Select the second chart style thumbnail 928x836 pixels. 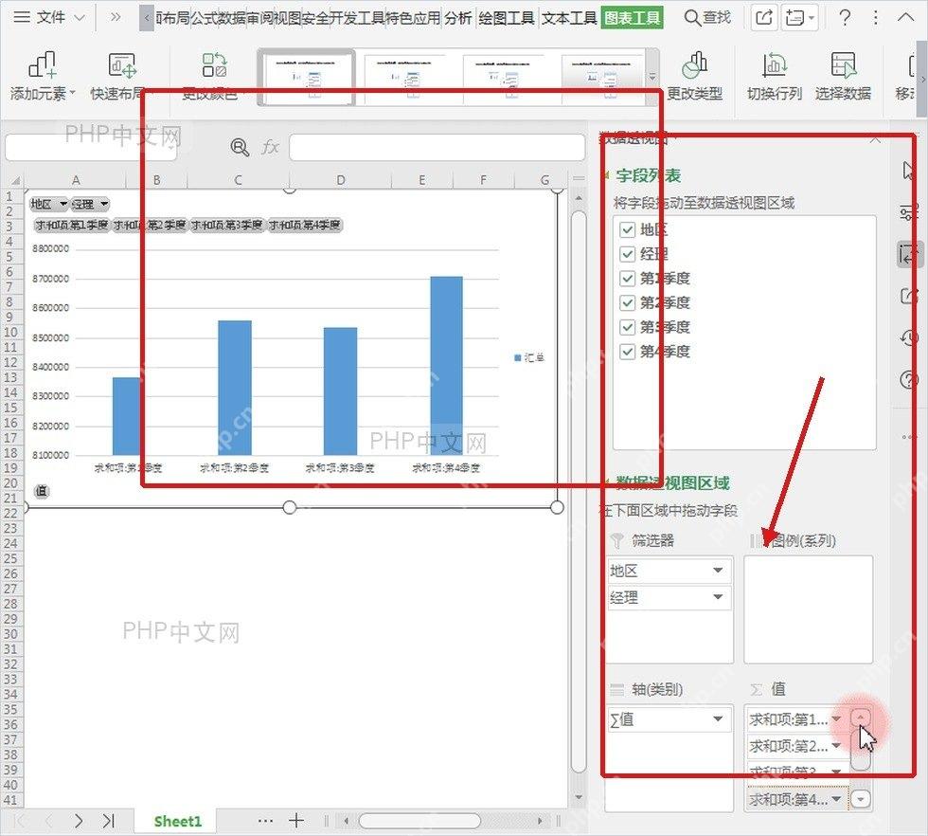(404, 78)
